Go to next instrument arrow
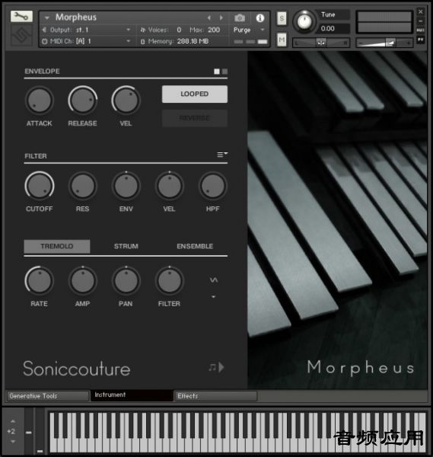This screenshot has width=433, height=457. pyautogui.click(x=221, y=18)
